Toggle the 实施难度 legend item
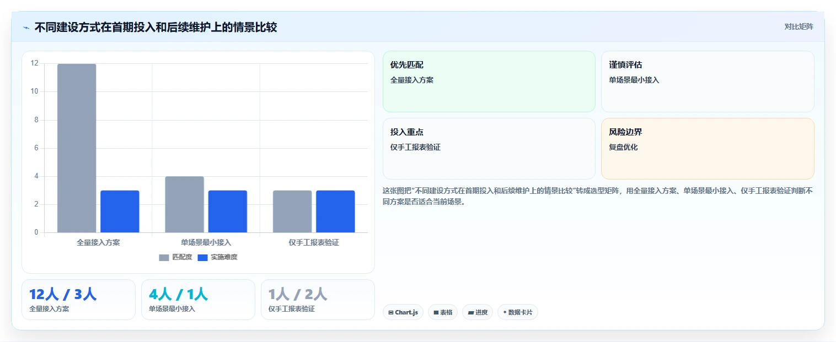The height and width of the screenshot is (342, 836). click(217, 257)
